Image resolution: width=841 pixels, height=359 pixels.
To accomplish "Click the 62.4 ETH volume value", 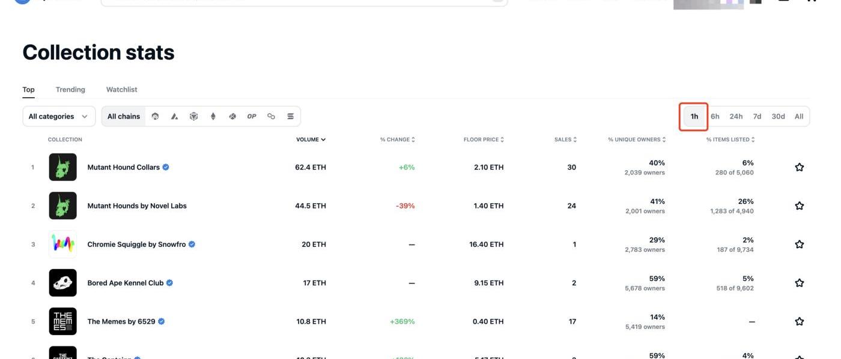I will tap(311, 167).
